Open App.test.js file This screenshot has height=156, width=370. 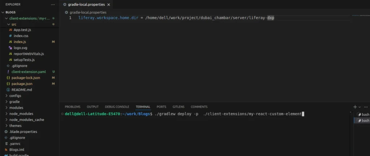click(x=22, y=30)
